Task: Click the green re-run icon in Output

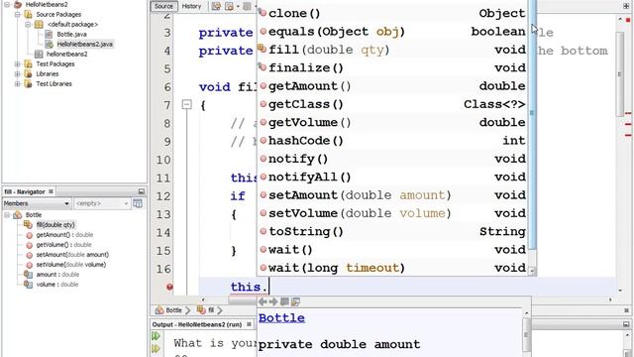Action: tap(156, 336)
